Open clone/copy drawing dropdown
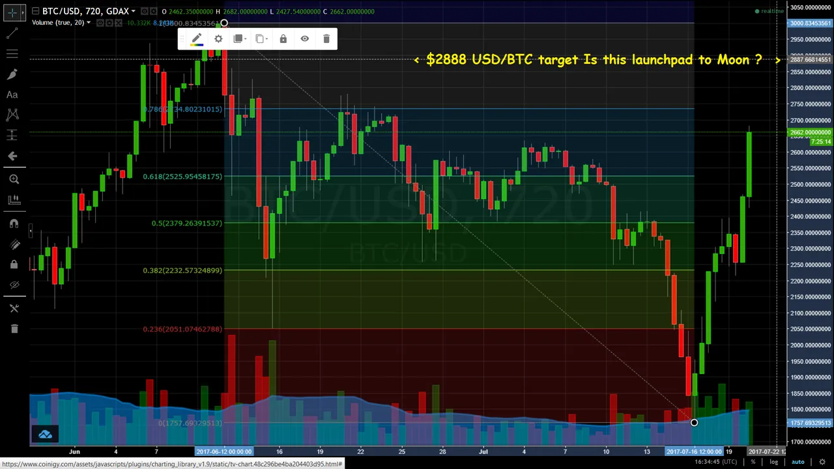This screenshot has height=469, width=834. [261, 39]
